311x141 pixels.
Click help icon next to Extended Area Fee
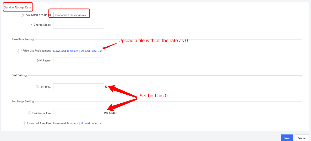point(25,123)
